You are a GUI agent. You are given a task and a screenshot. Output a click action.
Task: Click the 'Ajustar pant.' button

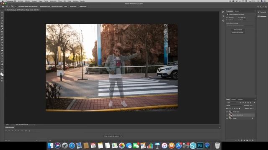pos(73,7)
